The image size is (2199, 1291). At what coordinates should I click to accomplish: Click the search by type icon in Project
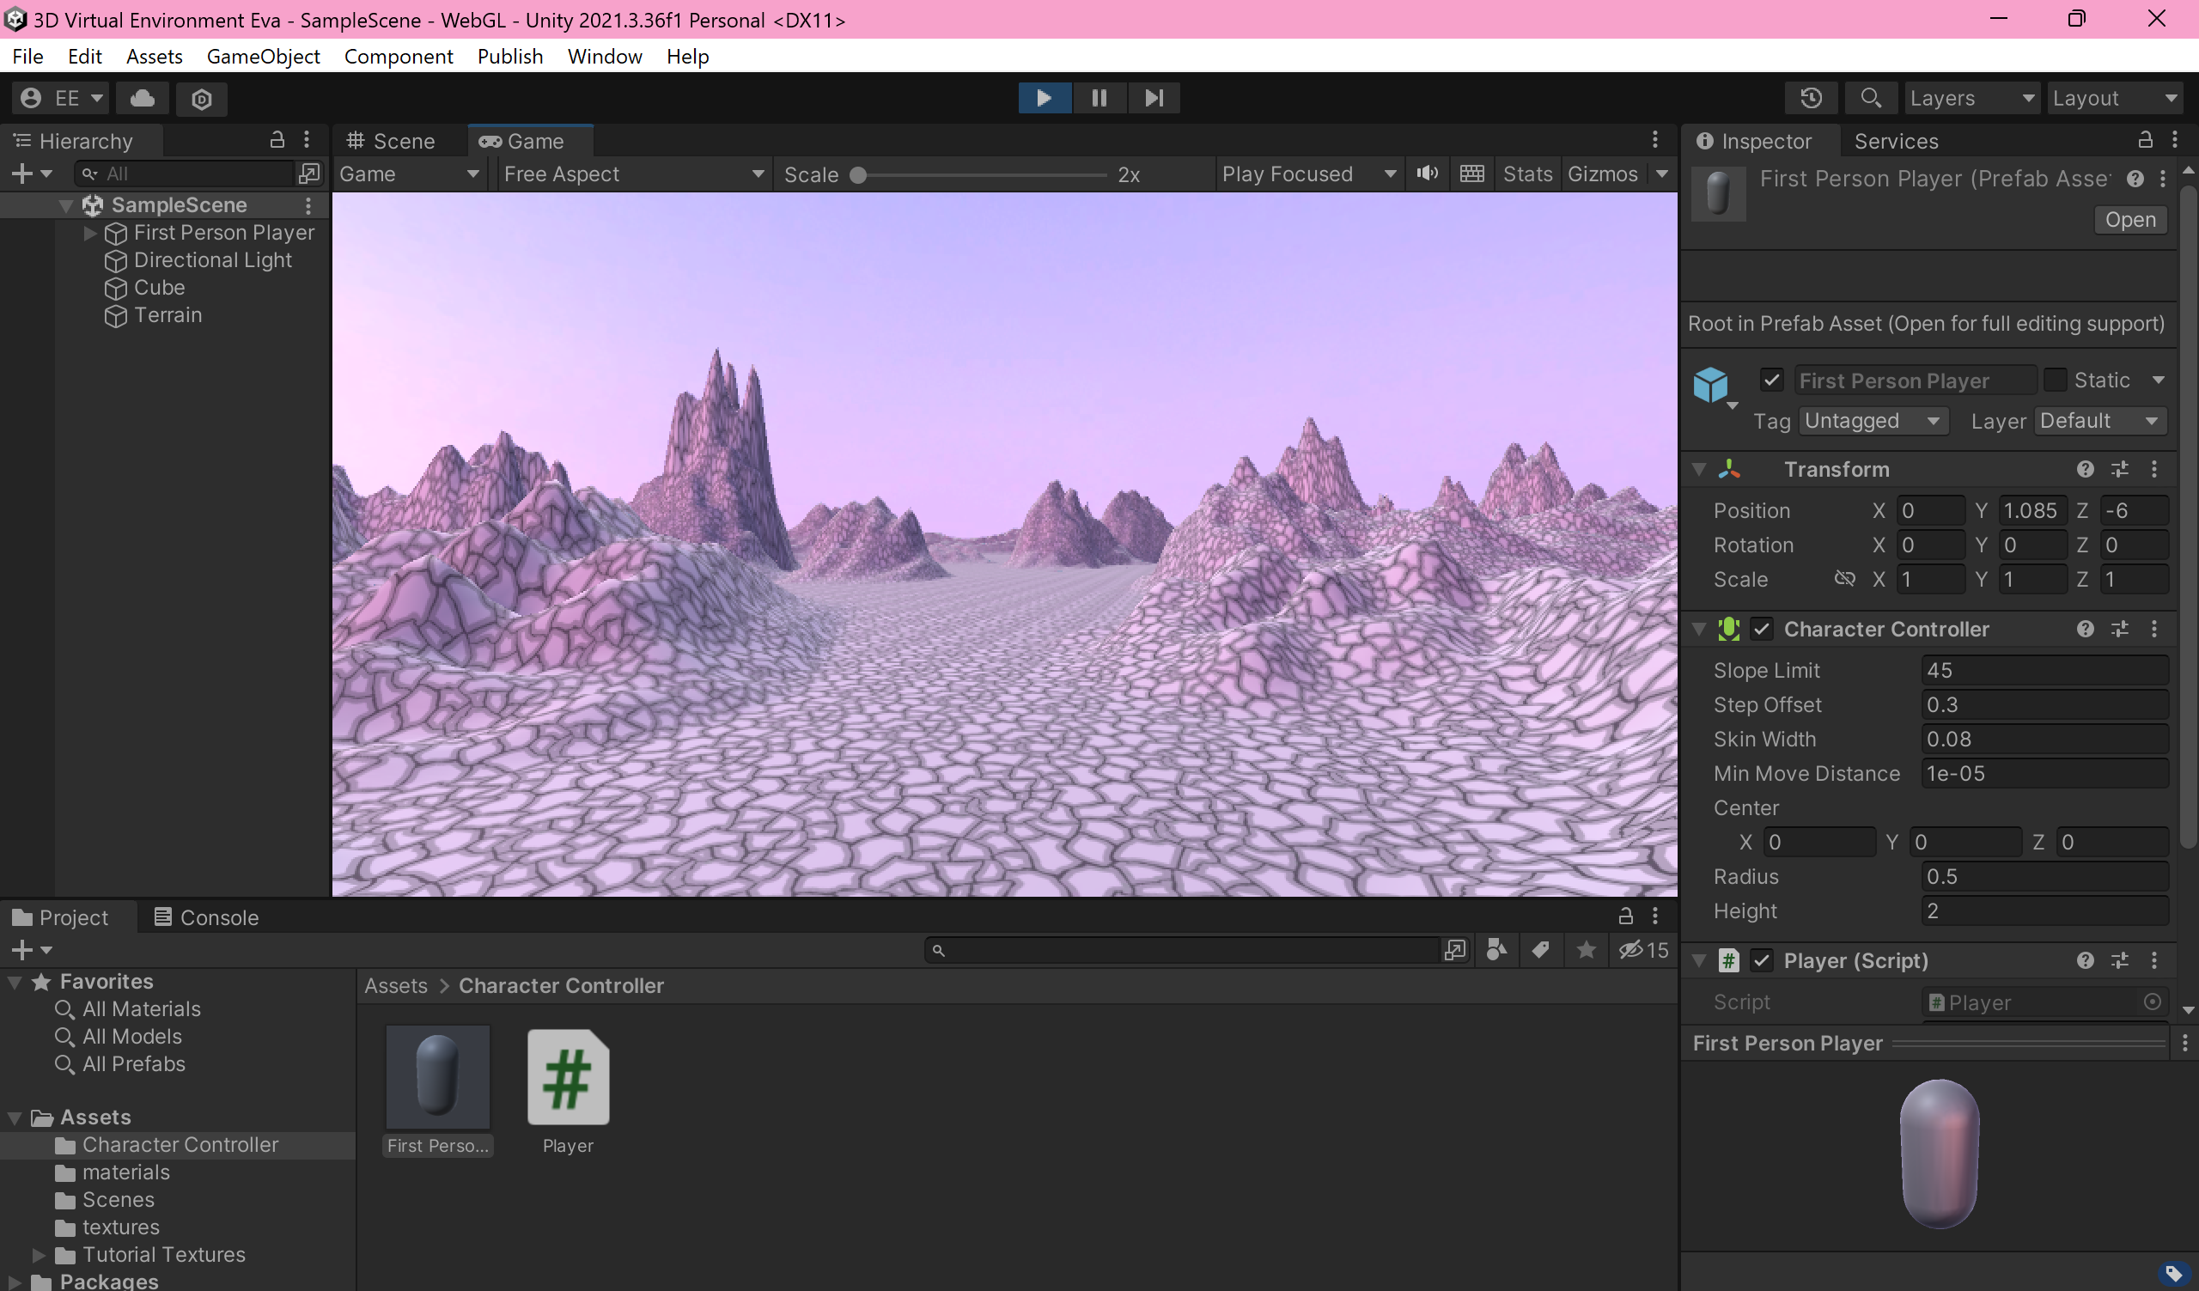(1496, 949)
